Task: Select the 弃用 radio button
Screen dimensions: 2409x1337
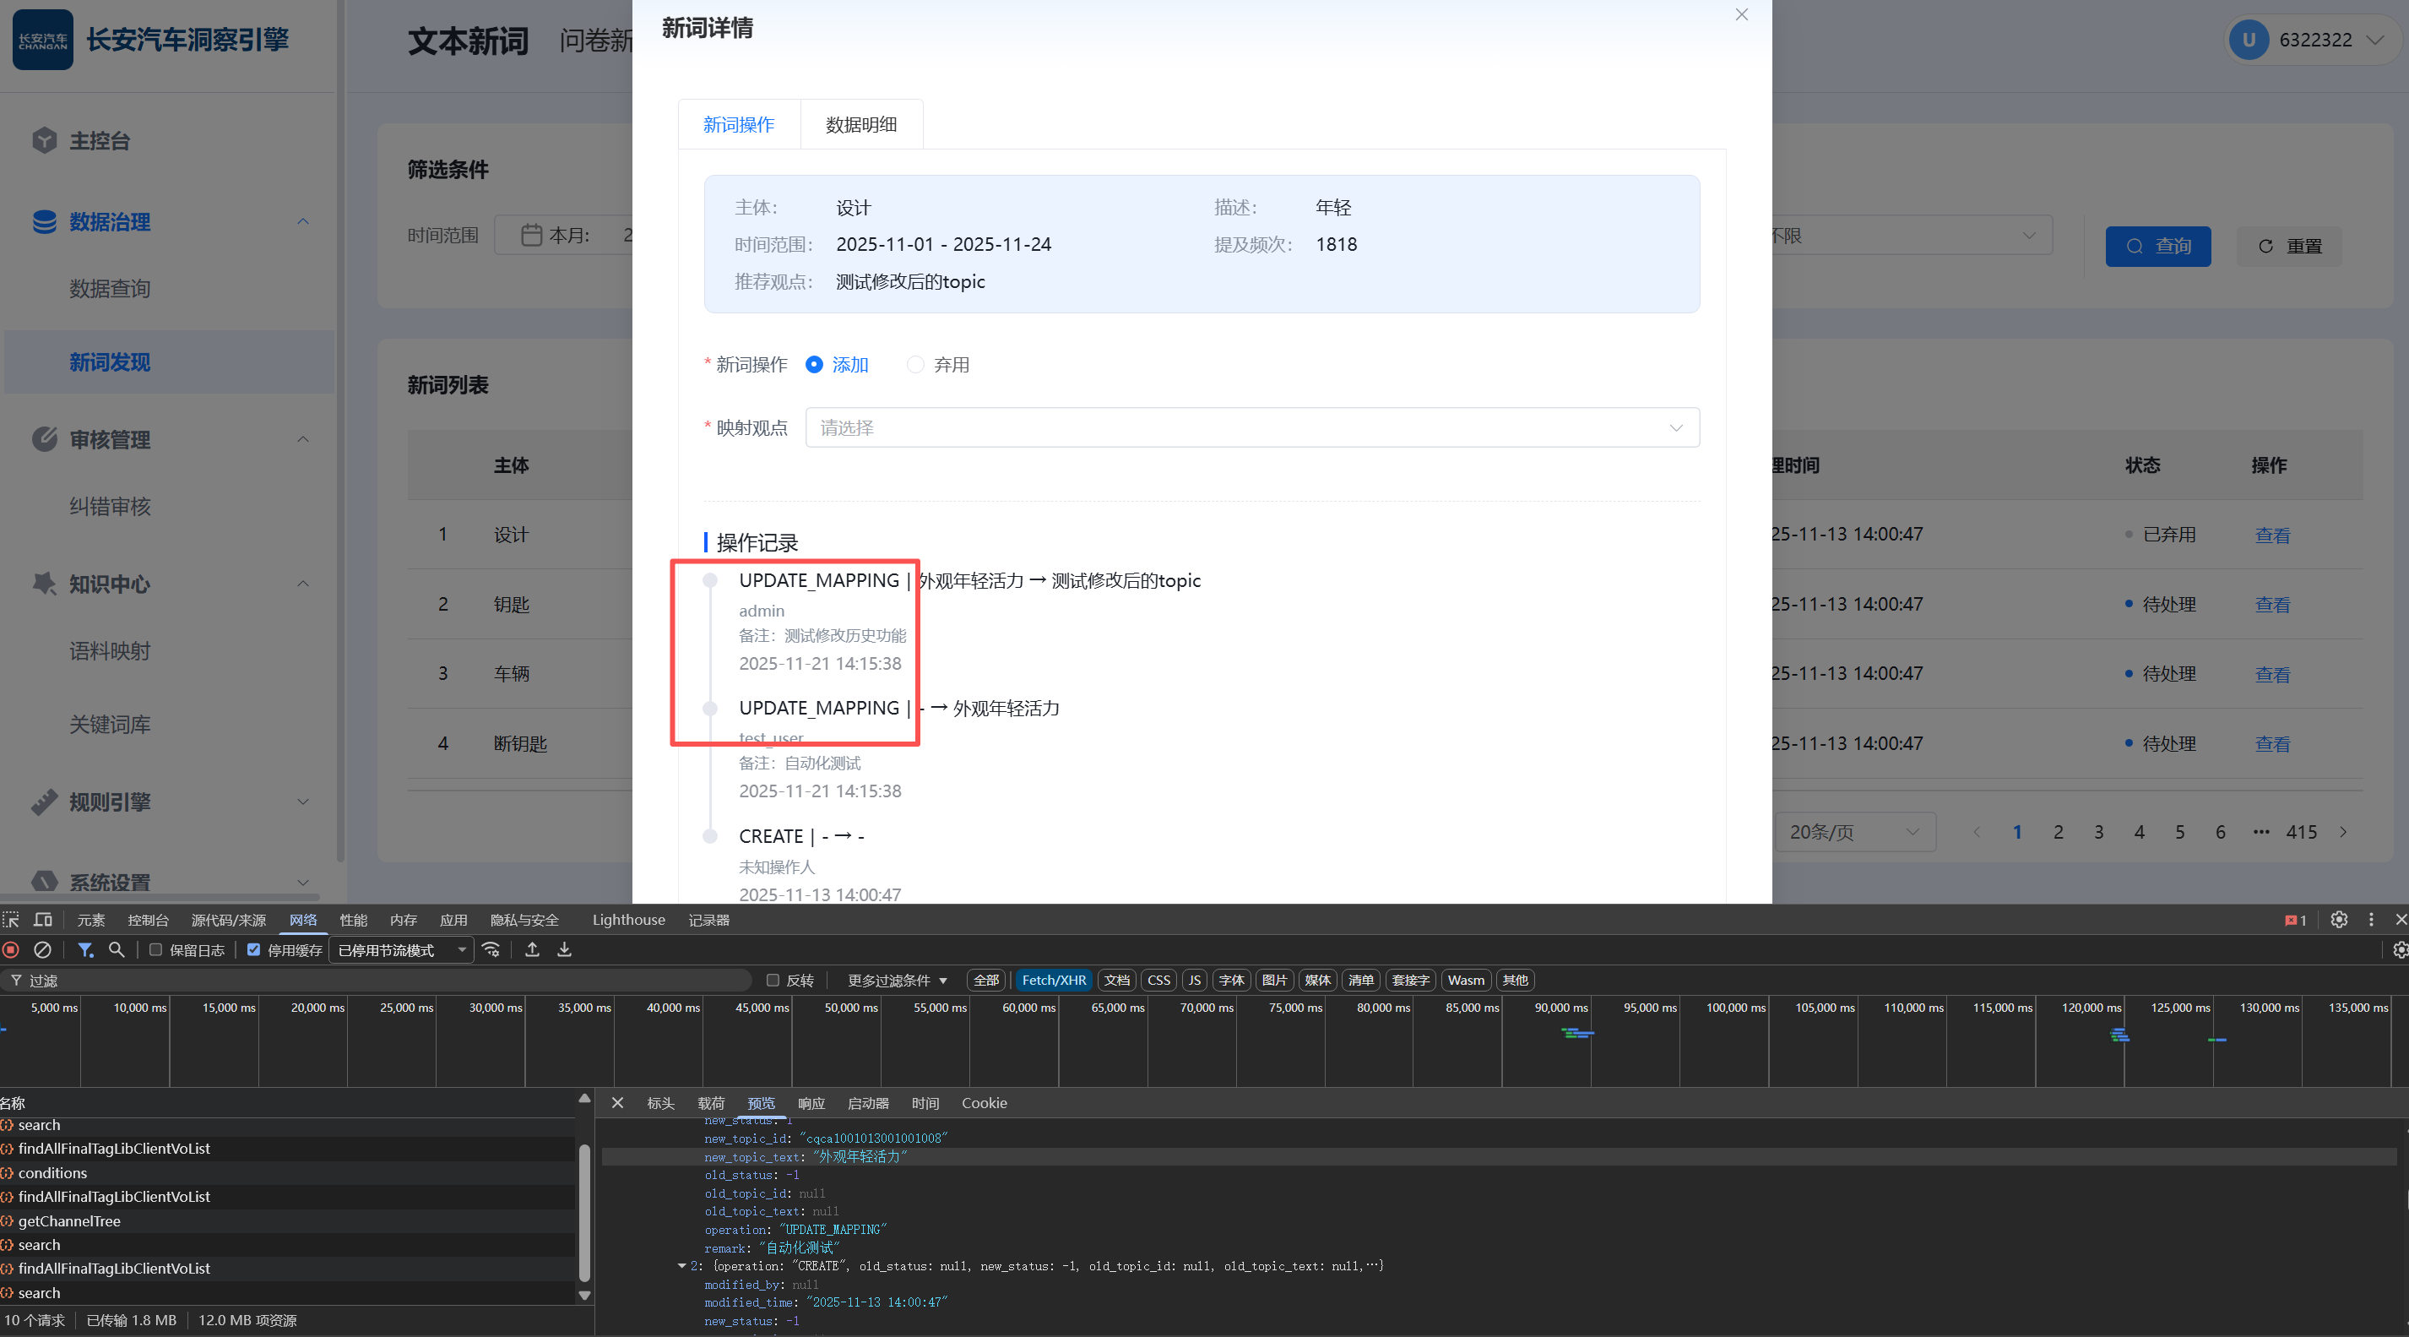Action: [x=915, y=365]
